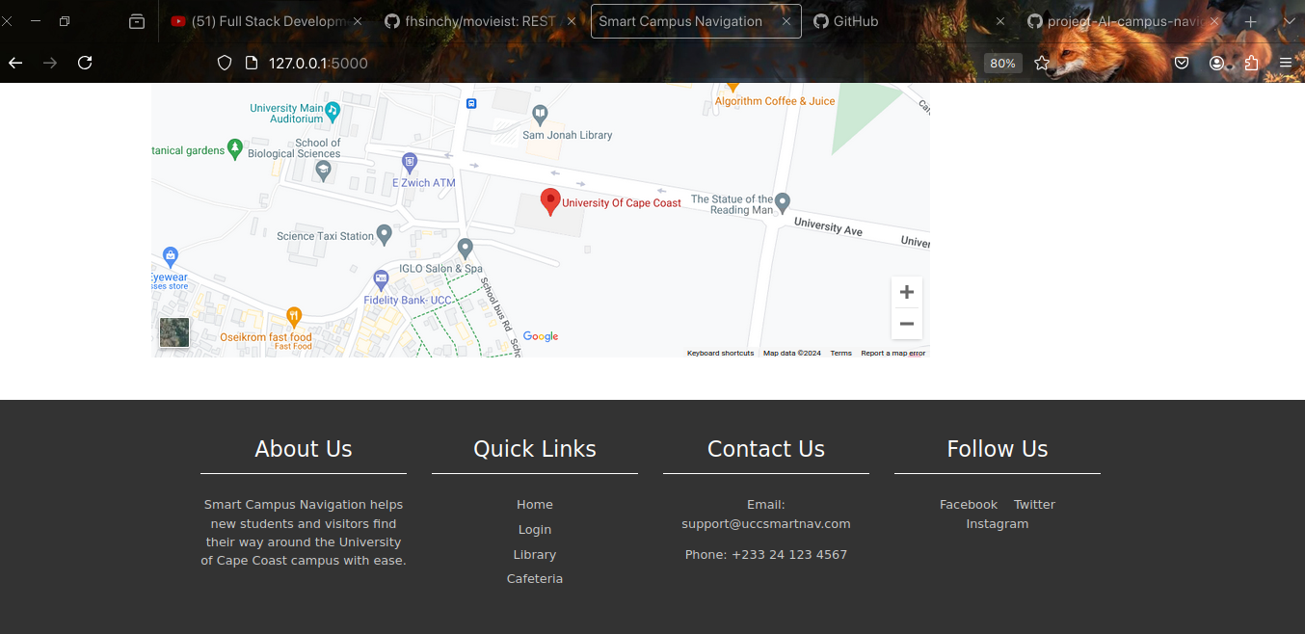Open map Keyboard shortcuts
The height and width of the screenshot is (634, 1305).
(x=720, y=354)
